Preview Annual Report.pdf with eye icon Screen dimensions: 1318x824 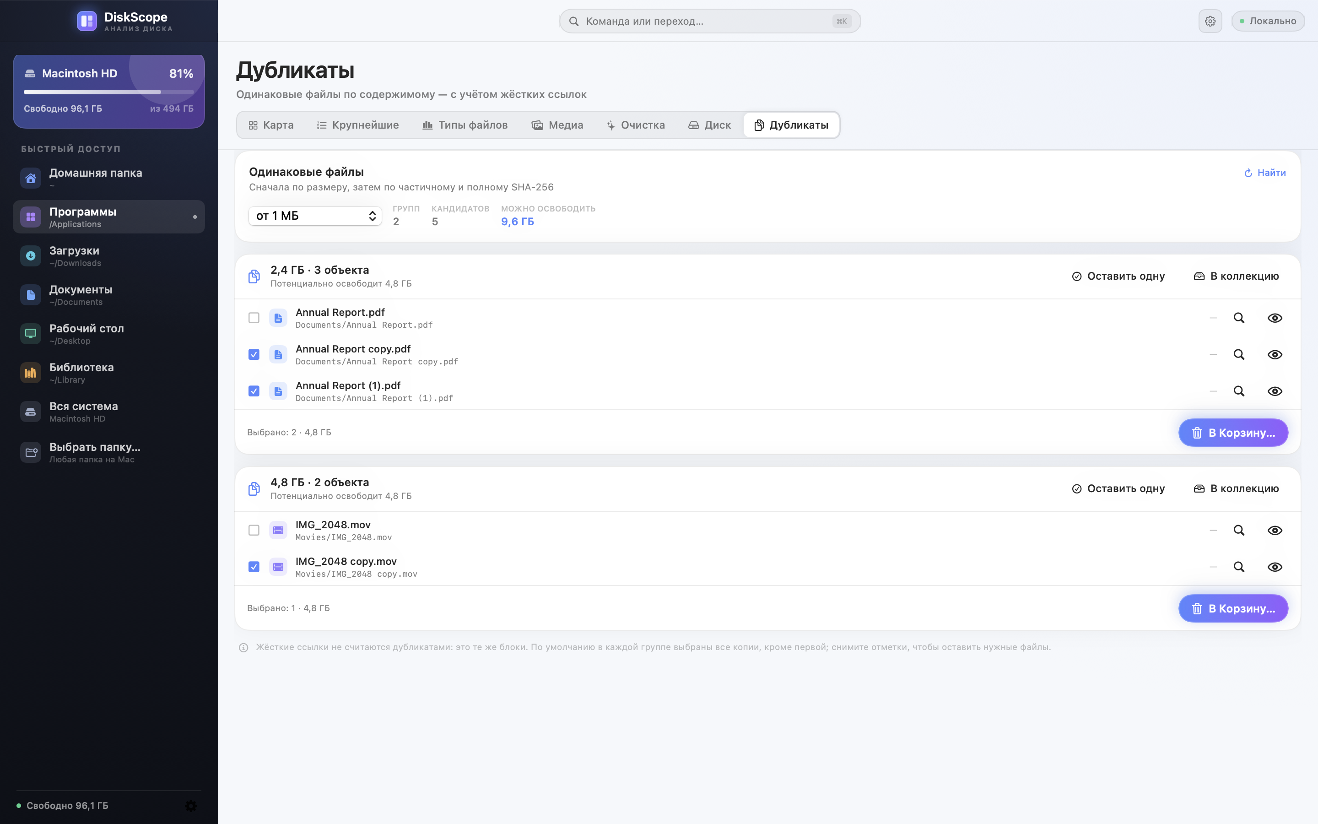(1275, 318)
